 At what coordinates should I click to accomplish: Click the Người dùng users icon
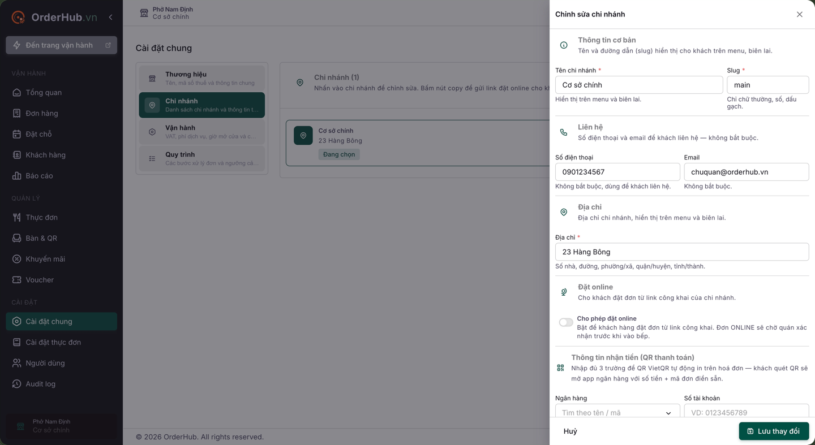coord(17,363)
